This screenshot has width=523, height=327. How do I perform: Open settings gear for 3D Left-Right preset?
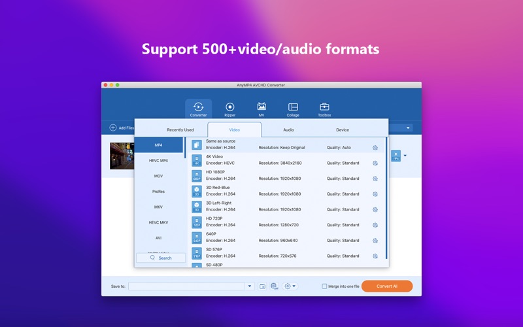click(x=375, y=209)
